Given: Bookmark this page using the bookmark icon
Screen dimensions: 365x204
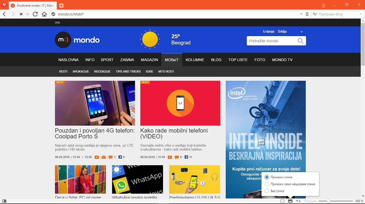Looking at the screenshot, I should 307,14.
